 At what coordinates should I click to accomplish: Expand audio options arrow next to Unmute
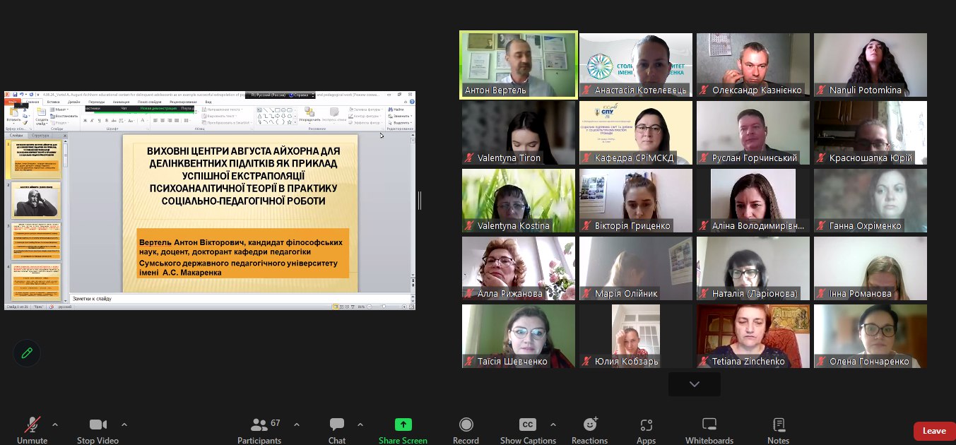pyautogui.click(x=55, y=425)
